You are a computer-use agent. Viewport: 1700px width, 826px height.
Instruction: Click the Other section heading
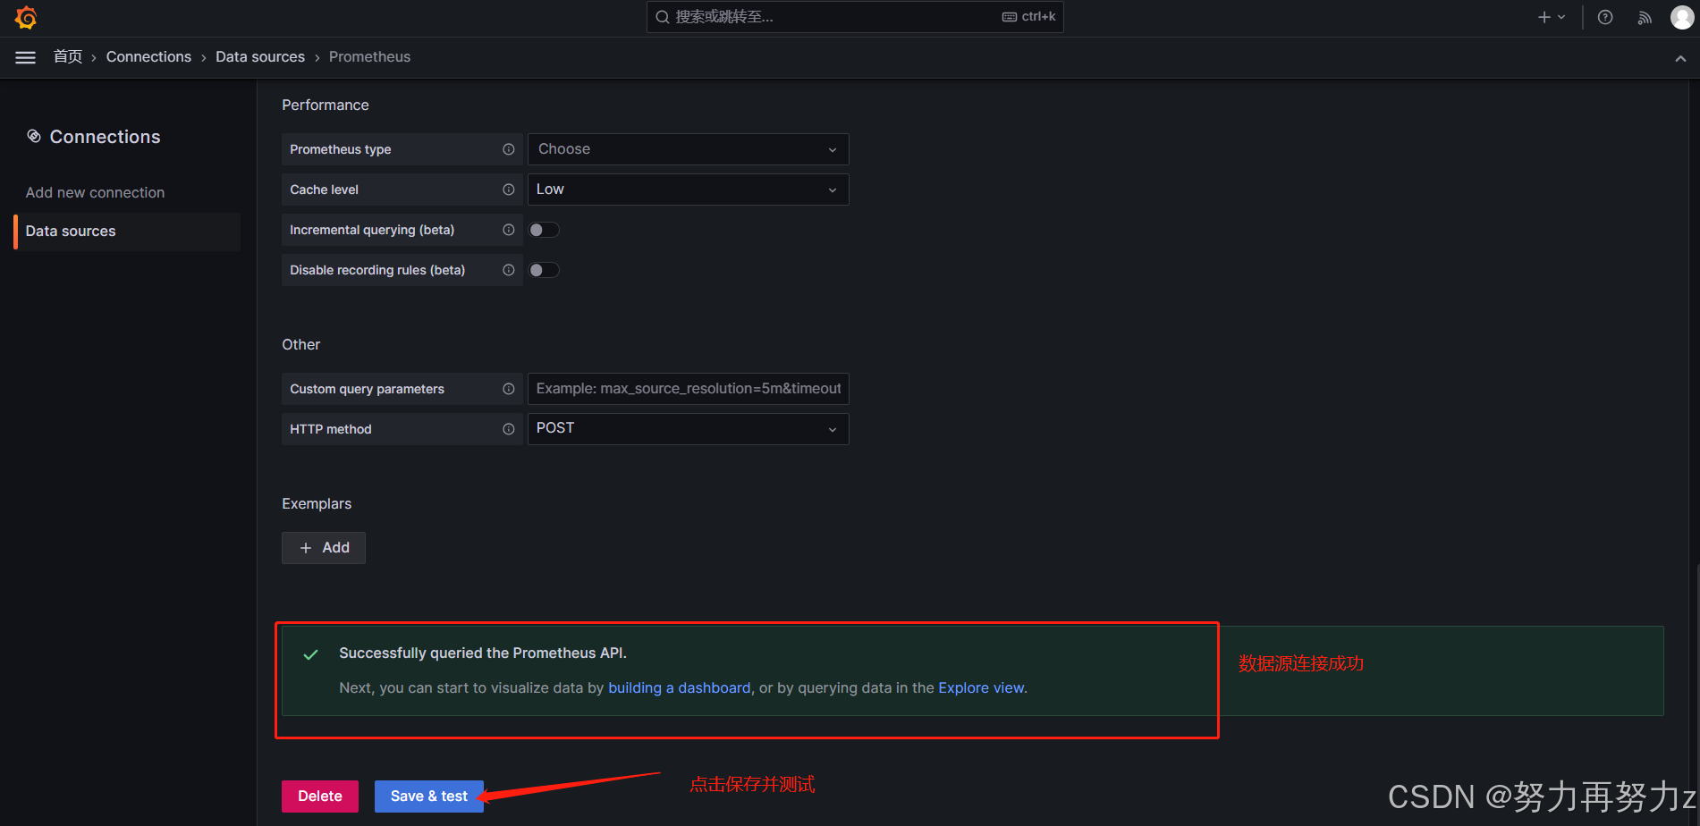click(x=300, y=345)
